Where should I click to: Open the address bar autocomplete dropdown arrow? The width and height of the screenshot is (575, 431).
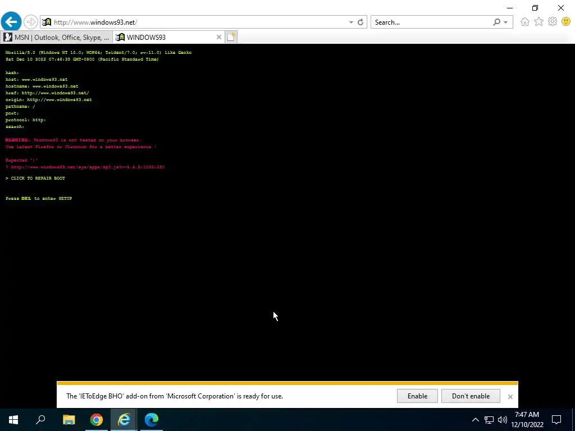click(351, 22)
